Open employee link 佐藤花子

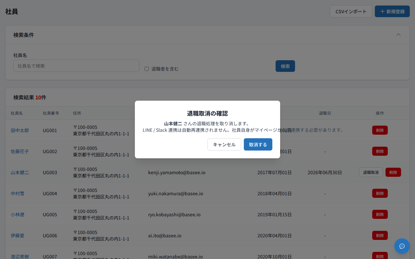[20, 152]
